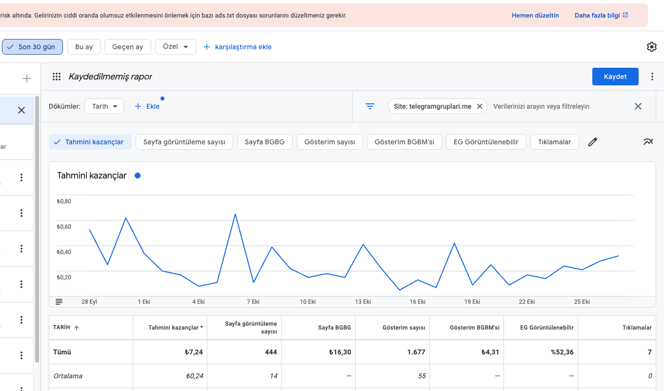The width and height of the screenshot is (664, 391).
Task: Clear the filter bar with the X
Action: coord(638,106)
